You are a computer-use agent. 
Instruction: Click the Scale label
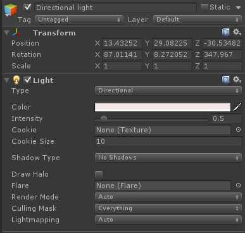click(21, 66)
